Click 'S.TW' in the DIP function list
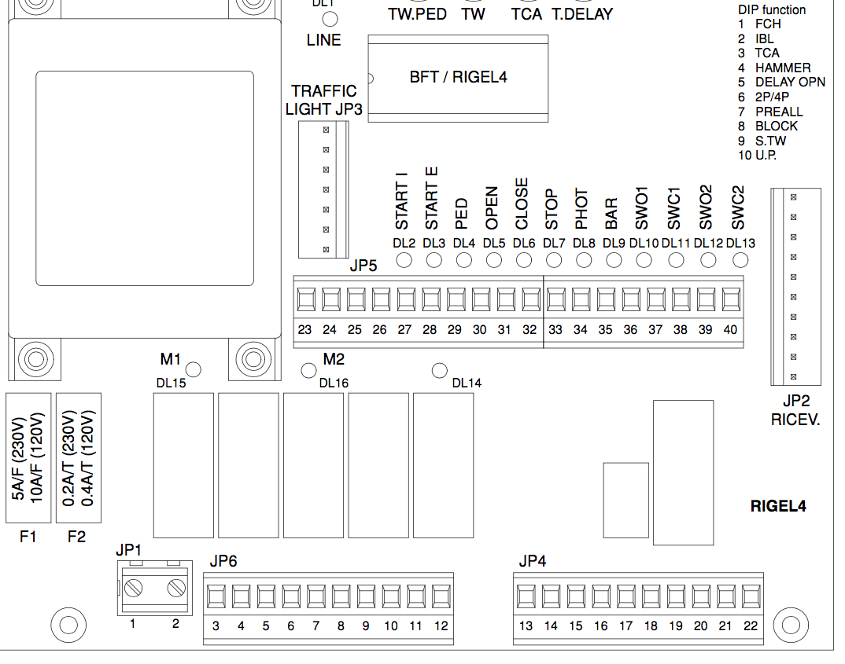The height and width of the screenshot is (664, 845). coord(770,141)
